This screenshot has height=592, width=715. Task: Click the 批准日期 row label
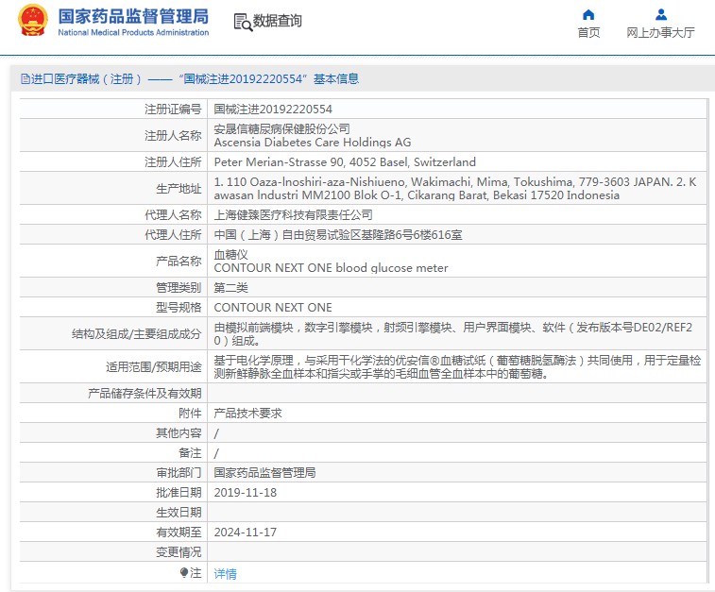coord(179,493)
